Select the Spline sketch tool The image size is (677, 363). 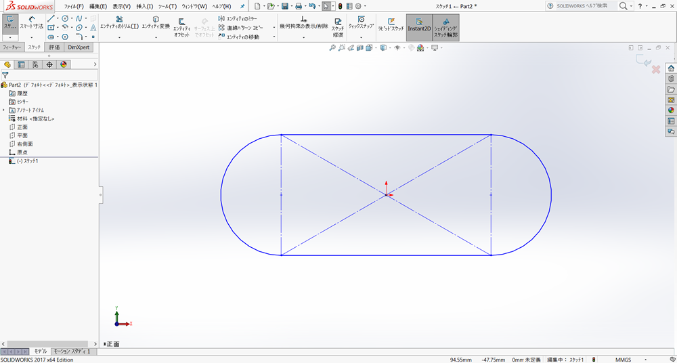(79, 18)
